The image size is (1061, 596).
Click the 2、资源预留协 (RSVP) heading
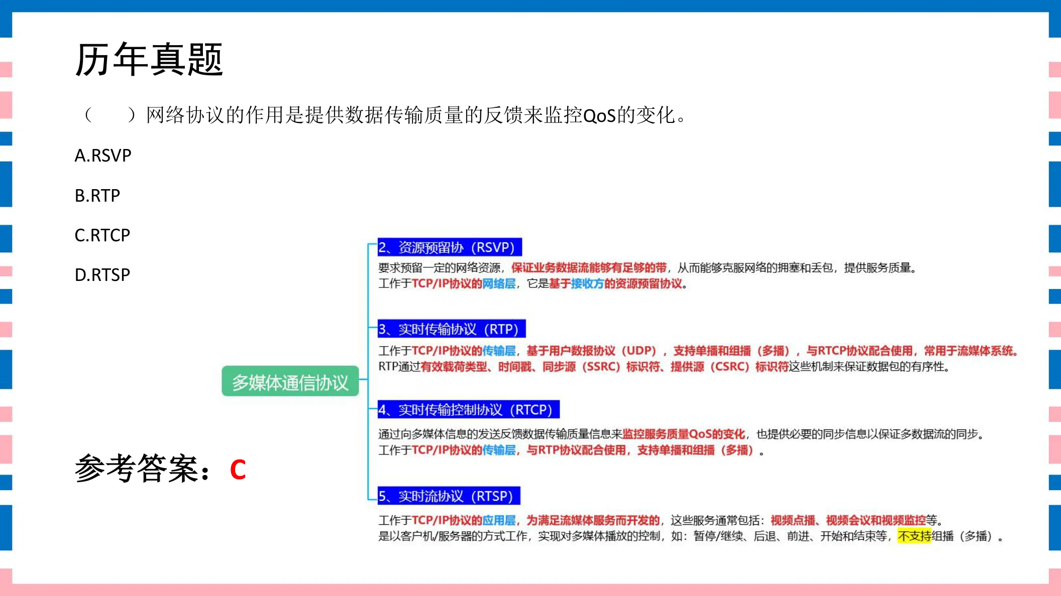coord(450,247)
